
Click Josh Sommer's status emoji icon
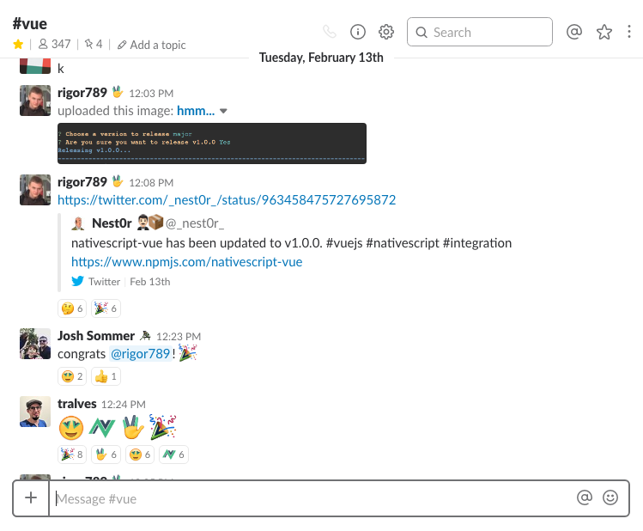[x=145, y=336]
